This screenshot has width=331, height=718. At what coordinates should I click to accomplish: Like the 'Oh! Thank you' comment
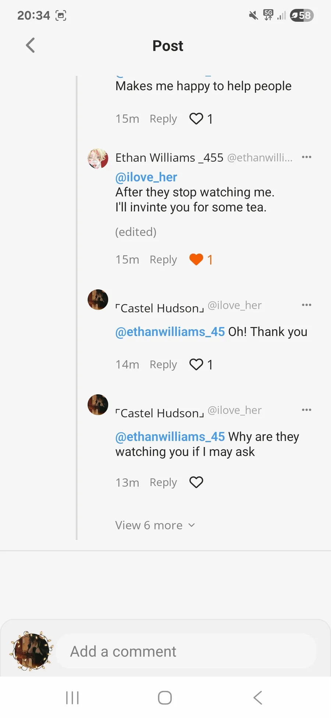196,365
